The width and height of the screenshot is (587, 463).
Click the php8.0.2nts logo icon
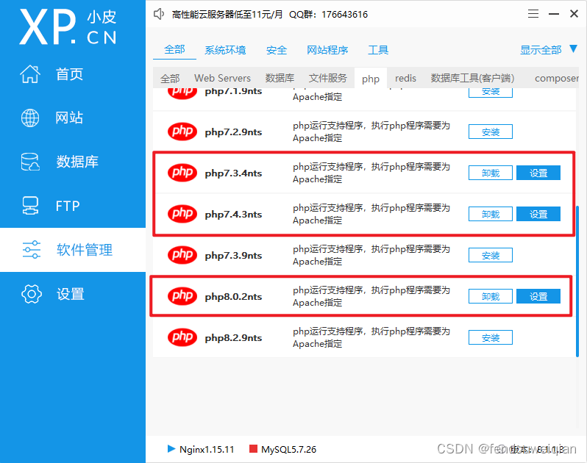182,296
